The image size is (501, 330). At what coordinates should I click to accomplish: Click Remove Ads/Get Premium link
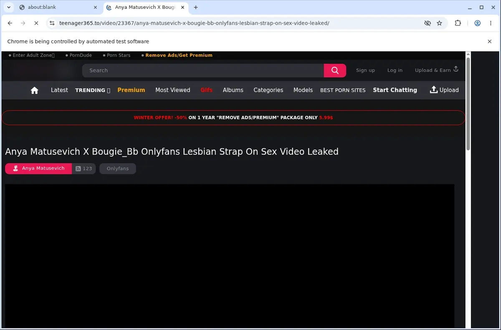click(179, 55)
